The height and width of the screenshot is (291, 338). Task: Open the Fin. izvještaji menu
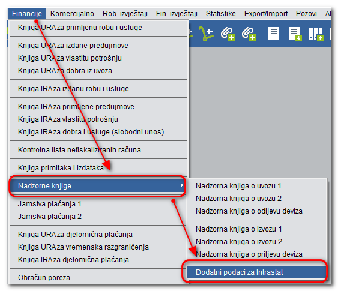177,14
